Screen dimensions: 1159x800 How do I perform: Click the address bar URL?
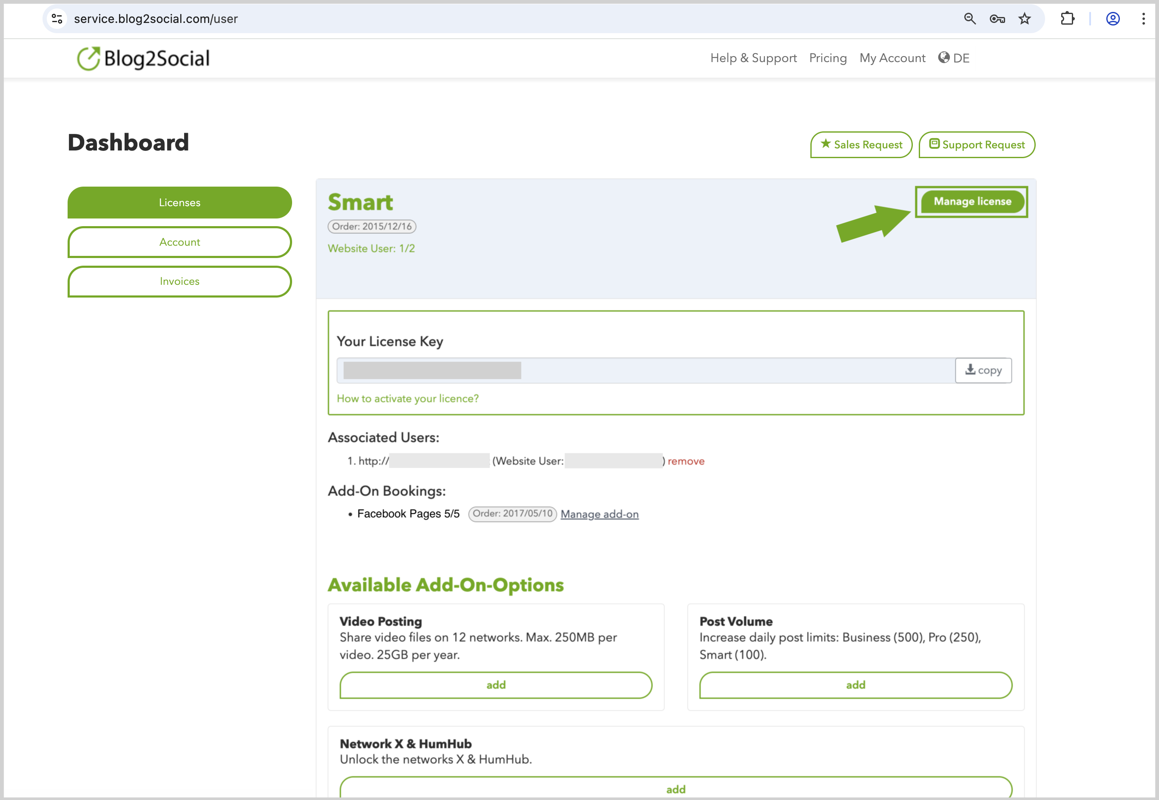[156, 19]
